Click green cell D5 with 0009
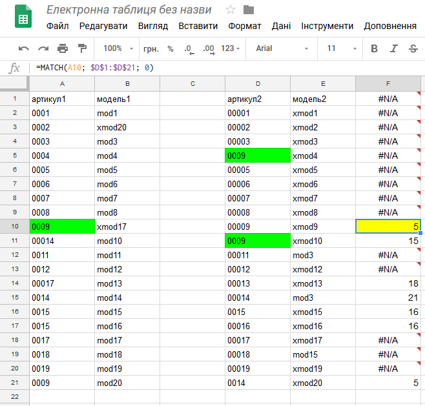425x406 pixels. tap(258, 156)
